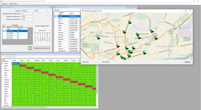Select refuel row dated 03.10.2016
The width and height of the screenshot is (201, 110).
tap(15, 31)
